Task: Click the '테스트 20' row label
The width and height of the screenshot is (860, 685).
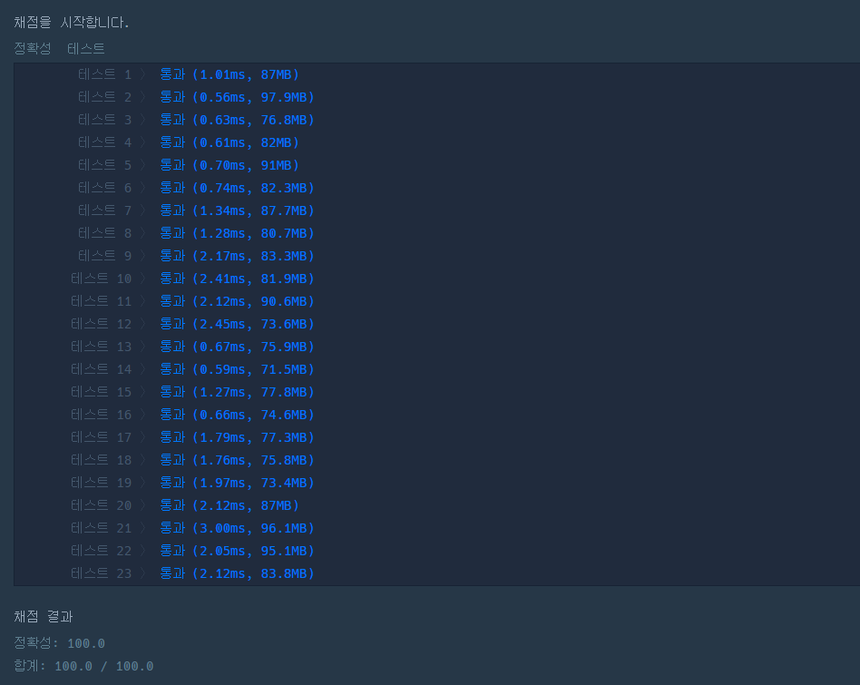Action: (102, 505)
